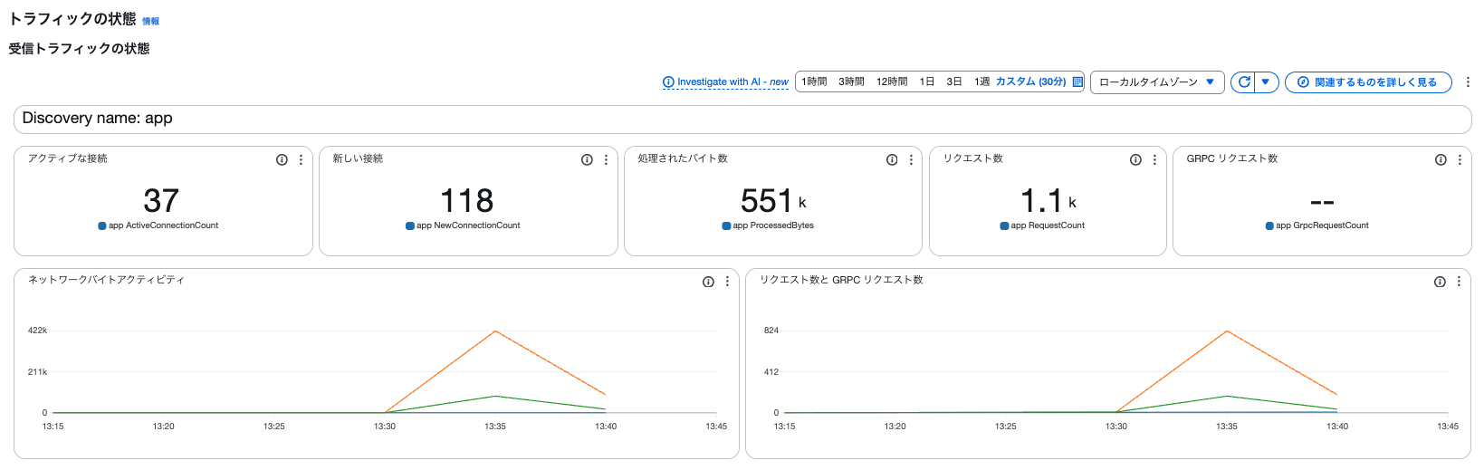Open options menu of 処理されたバイト数 widget
Image resolution: width=1484 pixels, height=470 pixels.
coord(911,159)
